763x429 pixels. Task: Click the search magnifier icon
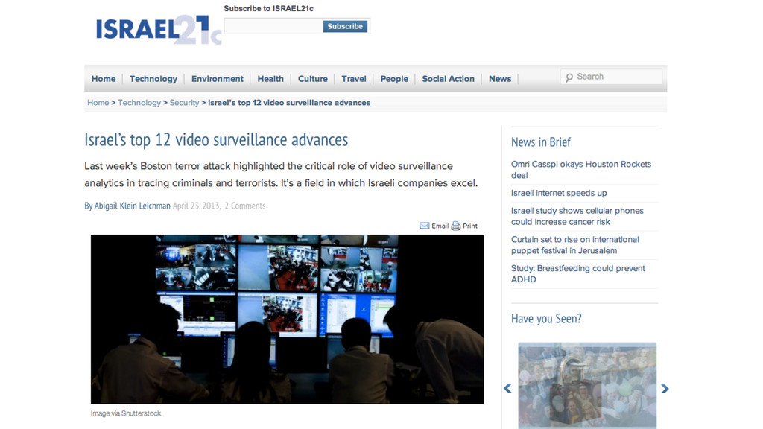coord(569,77)
